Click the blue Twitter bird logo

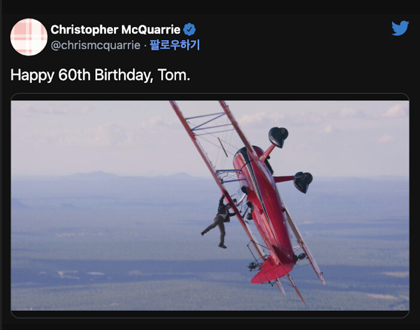click(400, 28)
